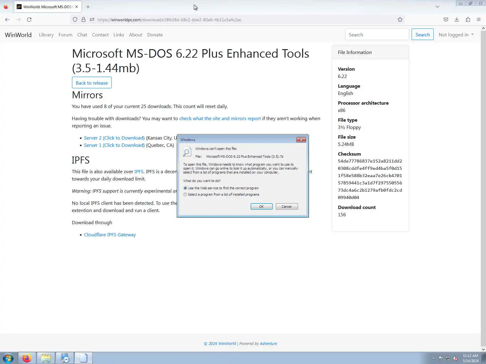Click the site security padlock icon

coord(84,20)
